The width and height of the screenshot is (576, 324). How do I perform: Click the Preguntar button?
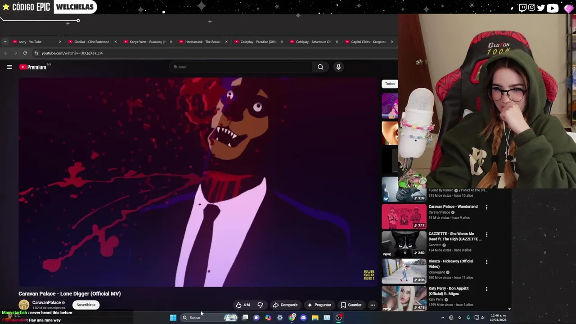[x=319, y=305]
